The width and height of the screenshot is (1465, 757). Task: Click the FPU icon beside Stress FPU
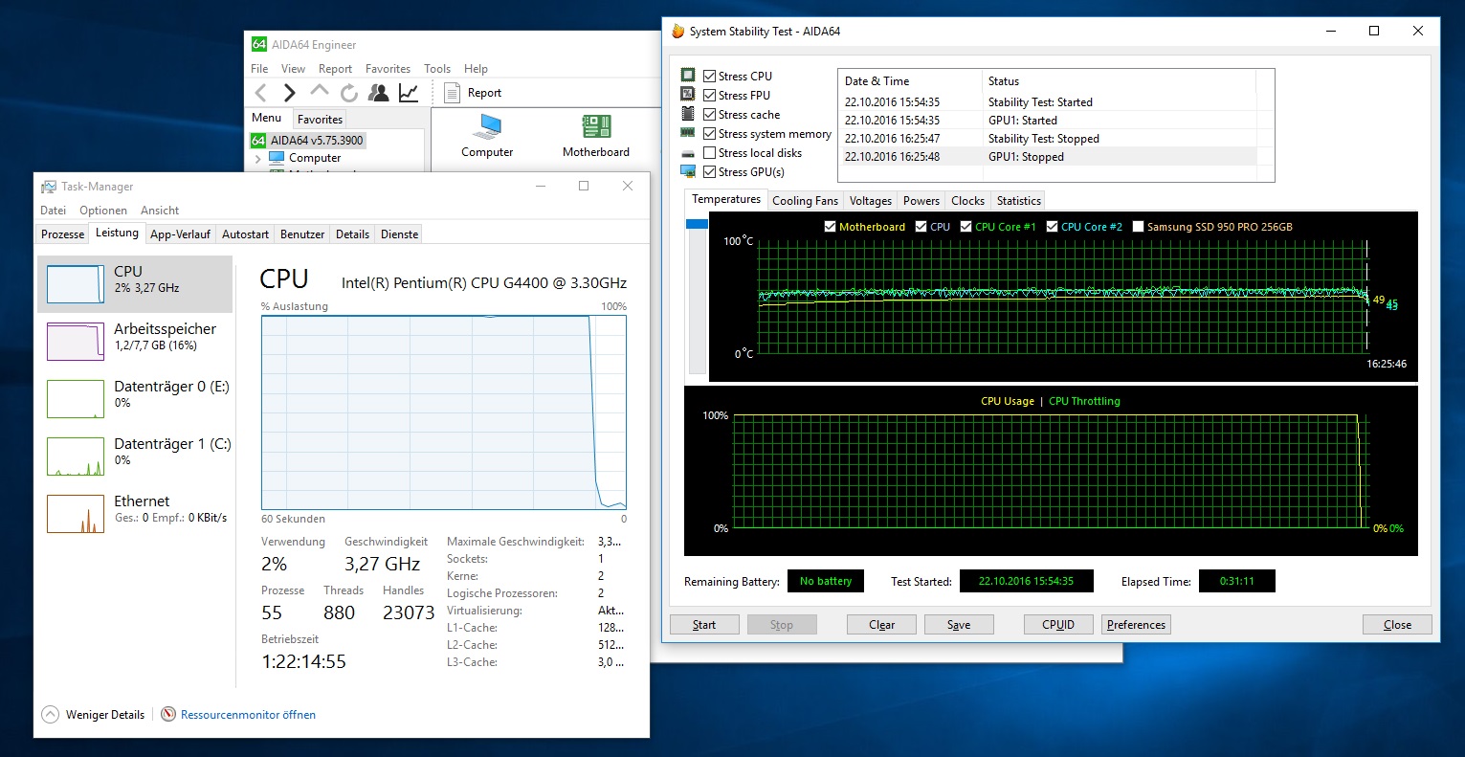tap(688, 95)
